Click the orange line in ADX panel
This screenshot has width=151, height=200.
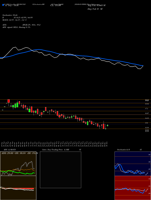tap(18, 170)
